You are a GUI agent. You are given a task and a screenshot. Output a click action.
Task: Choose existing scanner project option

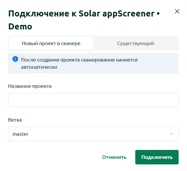coord(136,43)
